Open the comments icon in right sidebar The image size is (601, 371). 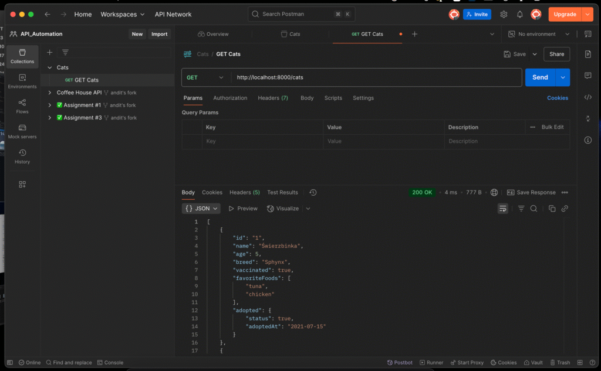pyautogui.click(x=588, y=76)
